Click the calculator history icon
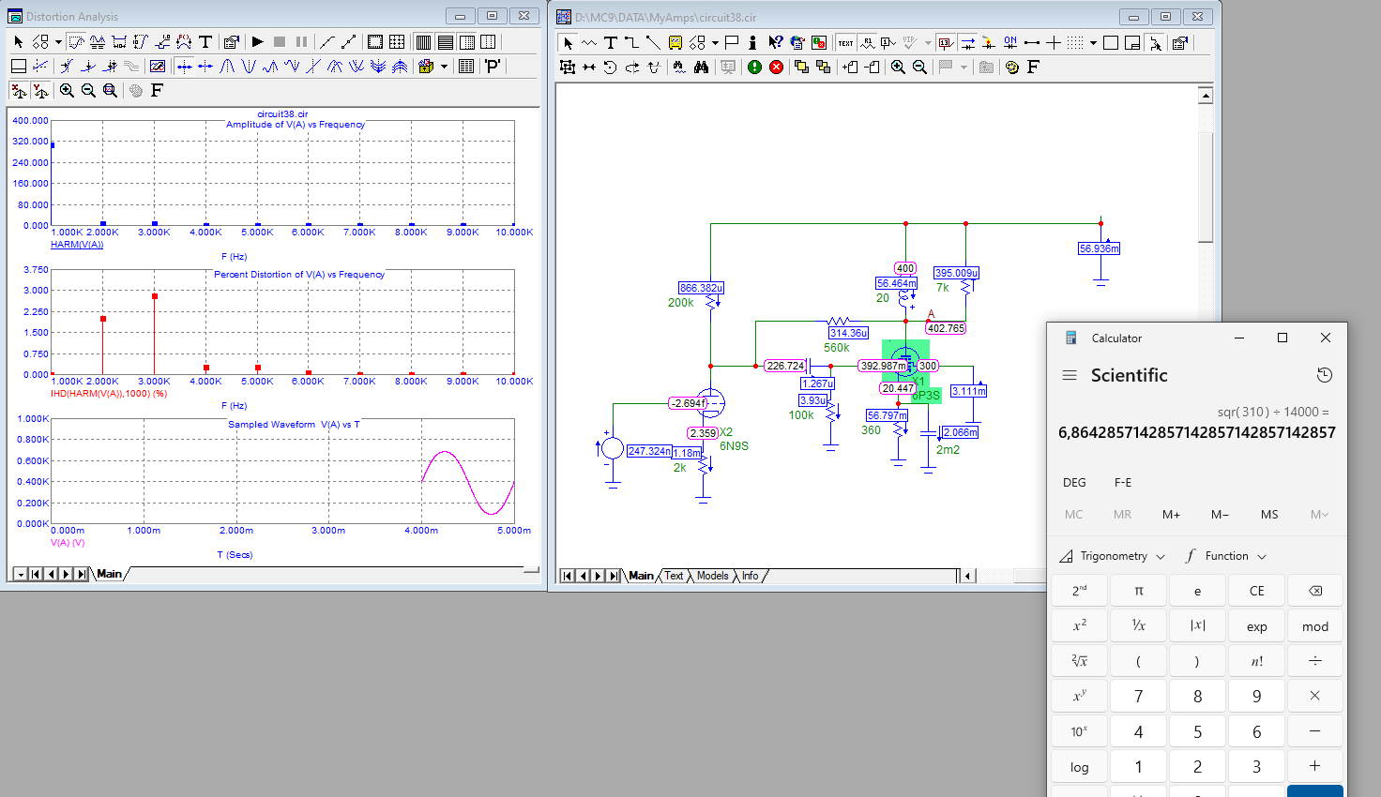 pos(1324,375)
